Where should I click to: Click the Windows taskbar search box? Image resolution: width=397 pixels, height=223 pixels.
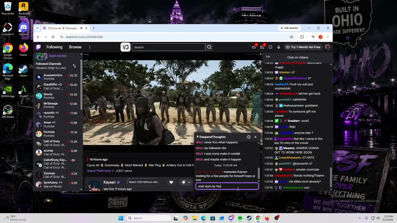tap(148, 218)
